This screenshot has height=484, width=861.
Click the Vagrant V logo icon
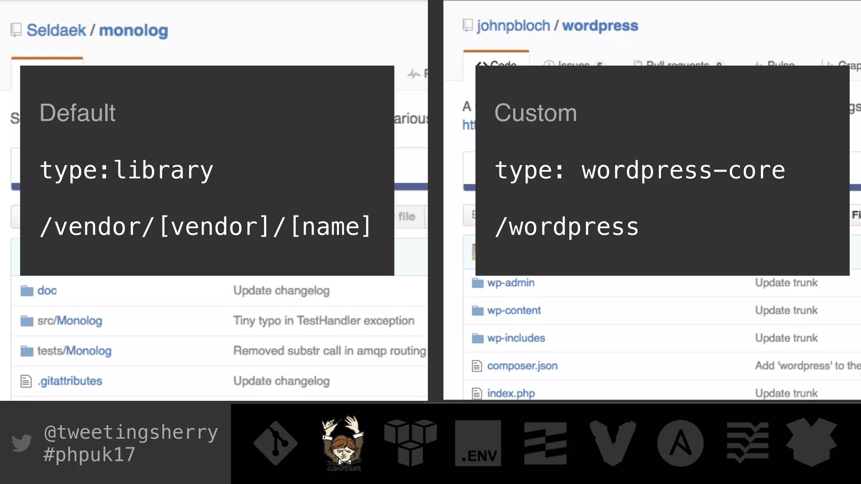(613, 443)
